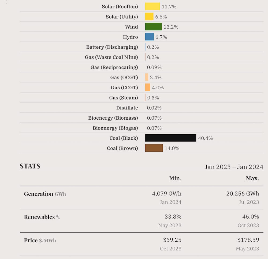Click the 20,256 GWh maximum value
The image size is (268, 259).
243,194
